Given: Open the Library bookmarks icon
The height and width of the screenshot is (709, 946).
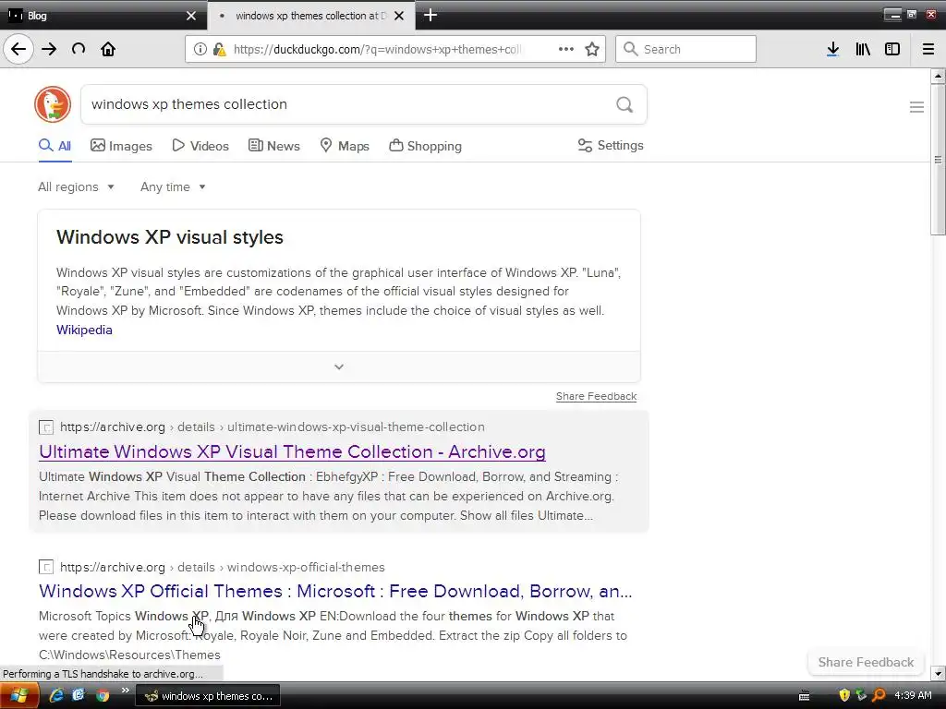Looking at the screenshot, I should point(863,49).
